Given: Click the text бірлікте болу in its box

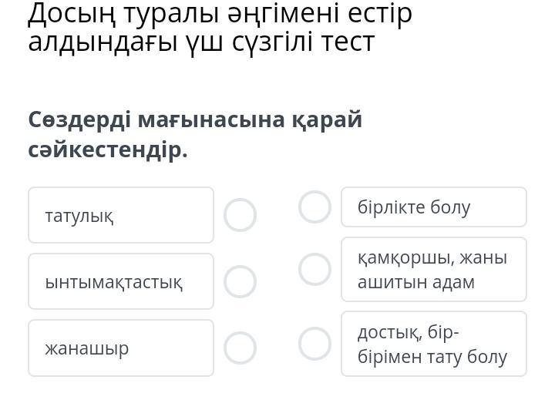Looking at the screenshot, I should tap(414, 207).
